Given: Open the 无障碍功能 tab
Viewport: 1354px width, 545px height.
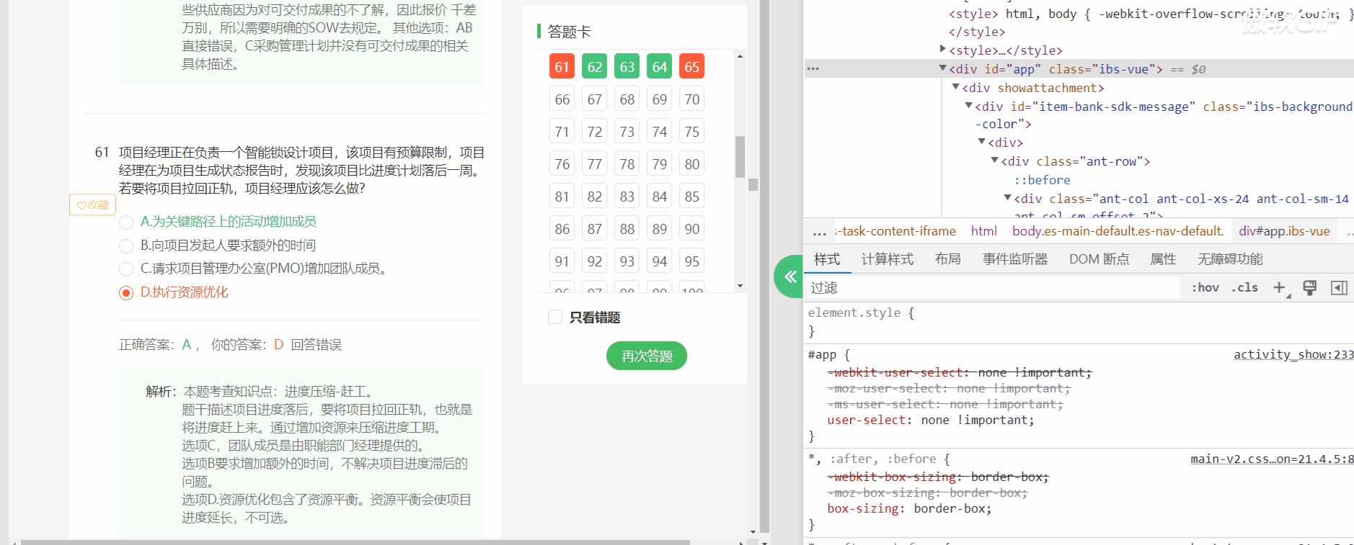Looking at the screenshot, I should pos(1230,259).
